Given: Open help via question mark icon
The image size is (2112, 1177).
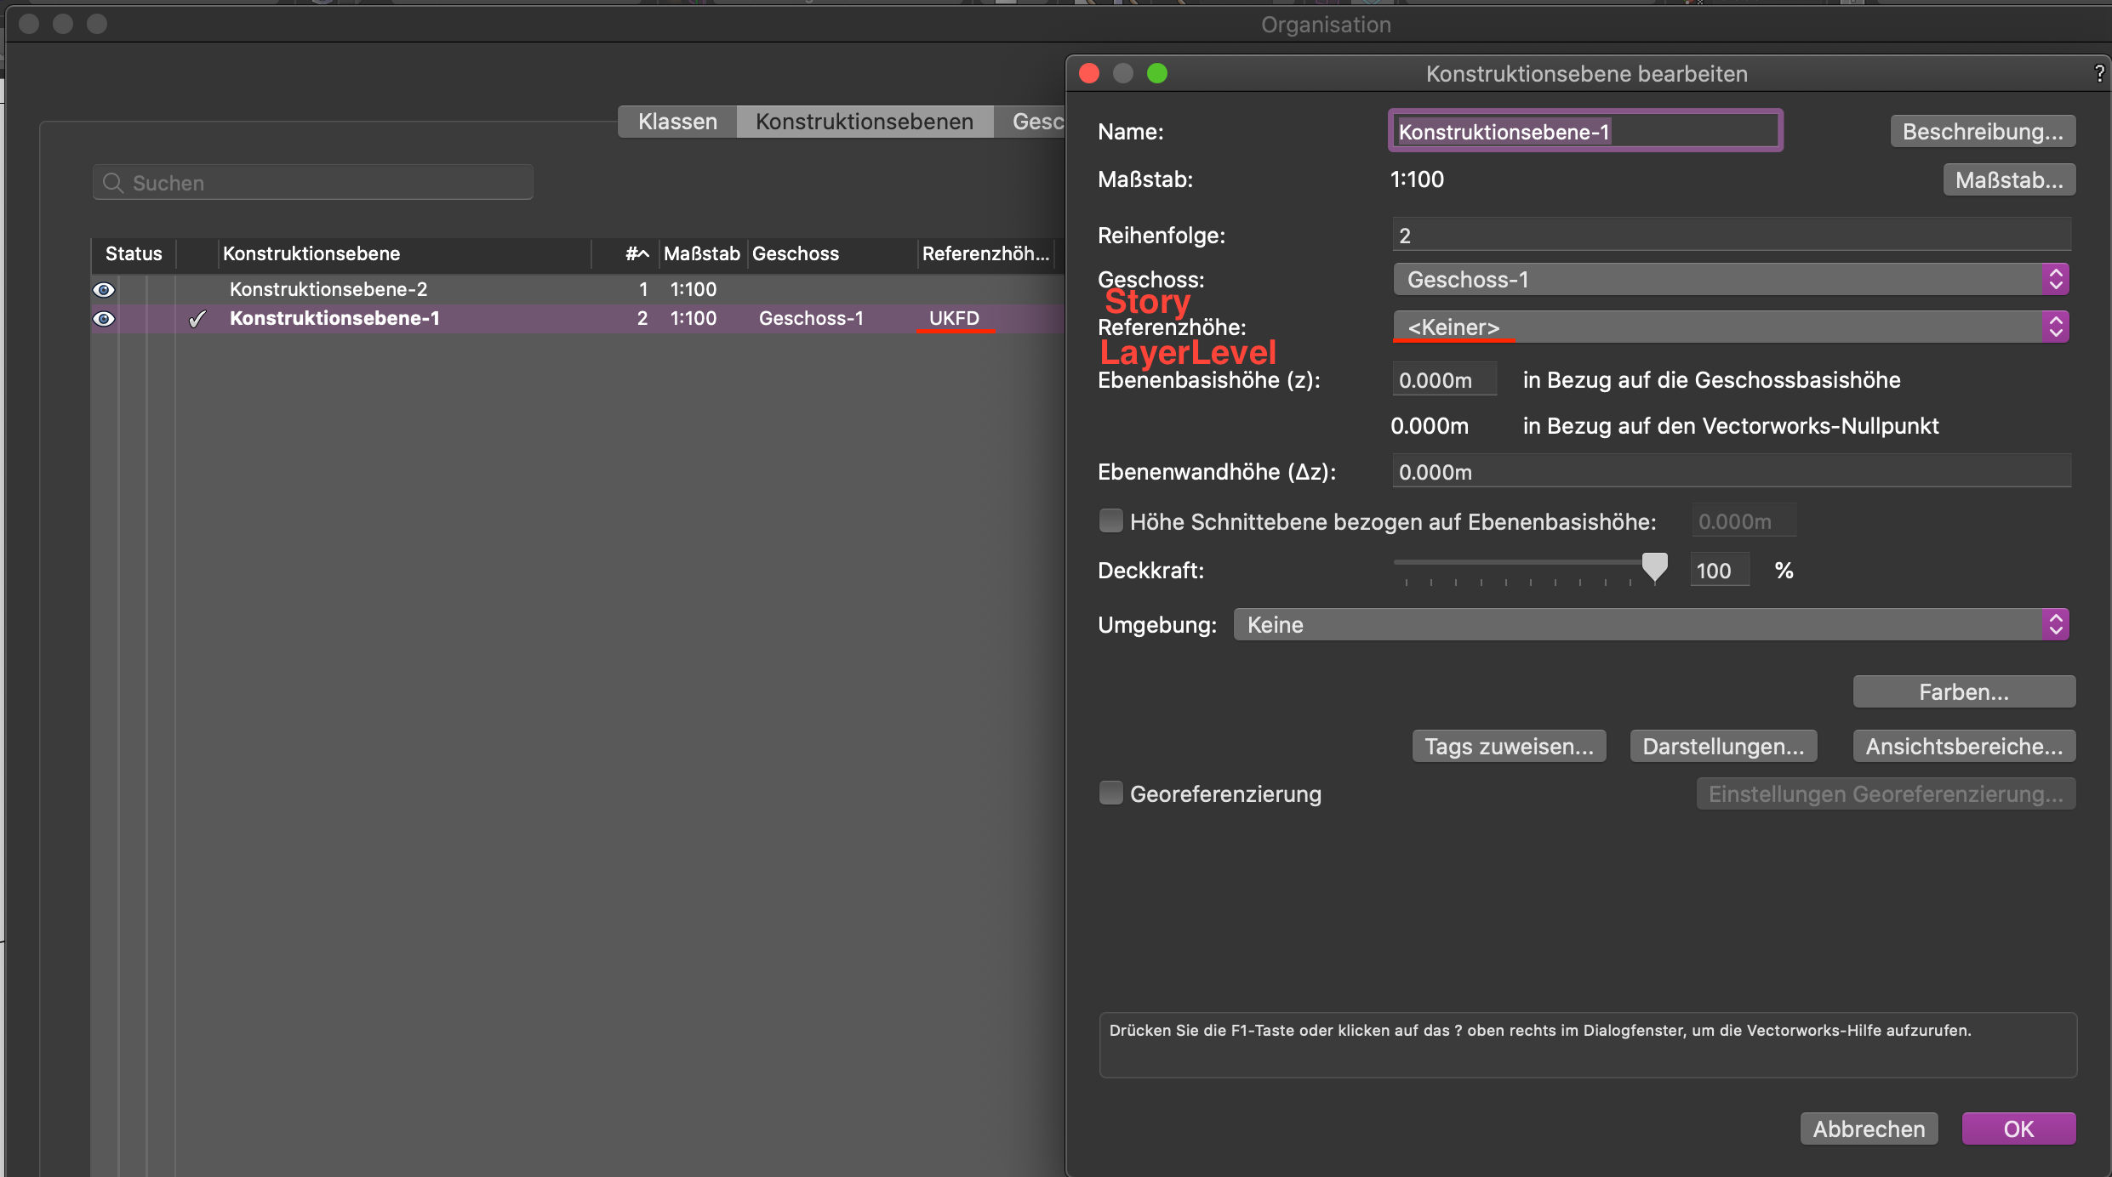Looking at the screenshot, I should 2099,74.
